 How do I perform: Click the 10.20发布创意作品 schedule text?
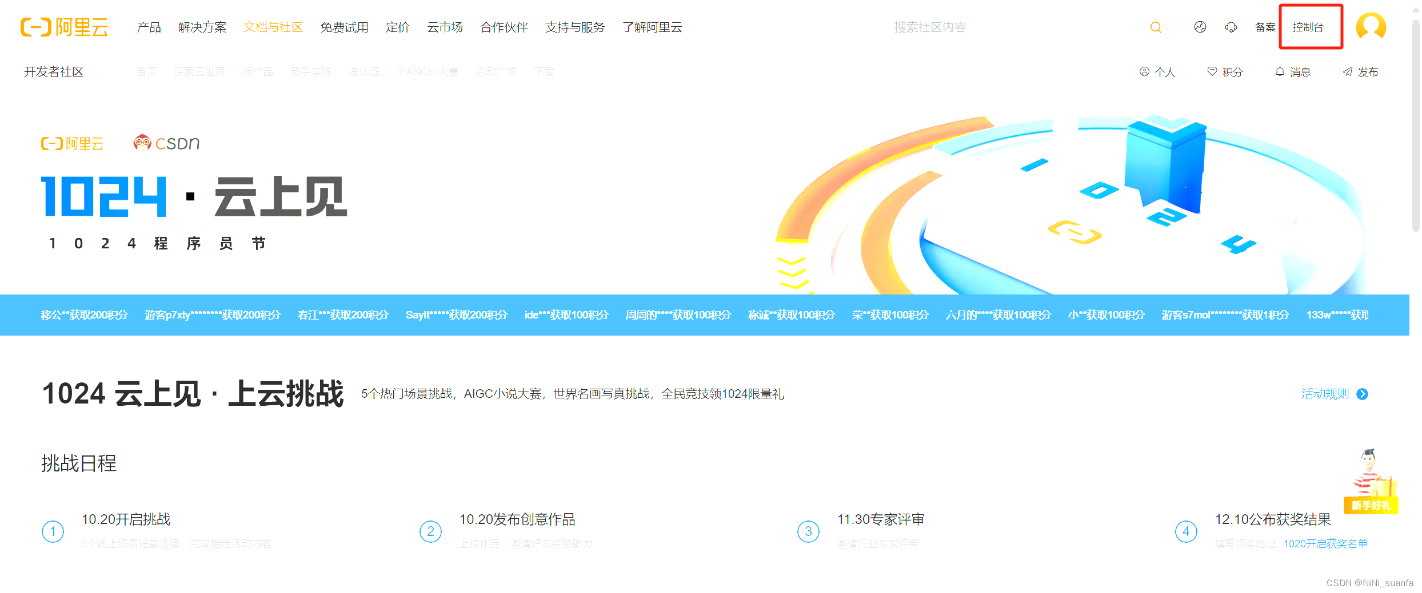517,519
